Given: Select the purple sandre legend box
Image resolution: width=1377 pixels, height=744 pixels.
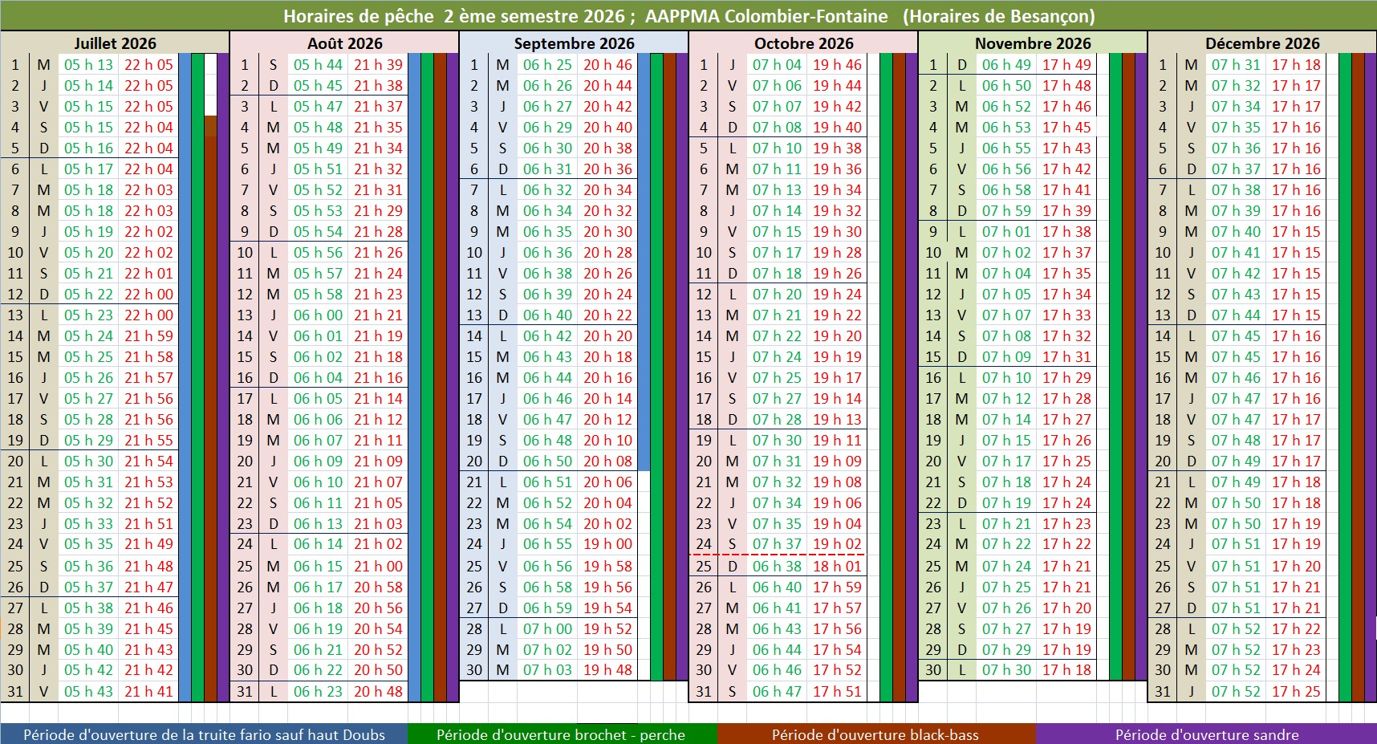Looking at the screenshot, I should [1206, 734].
